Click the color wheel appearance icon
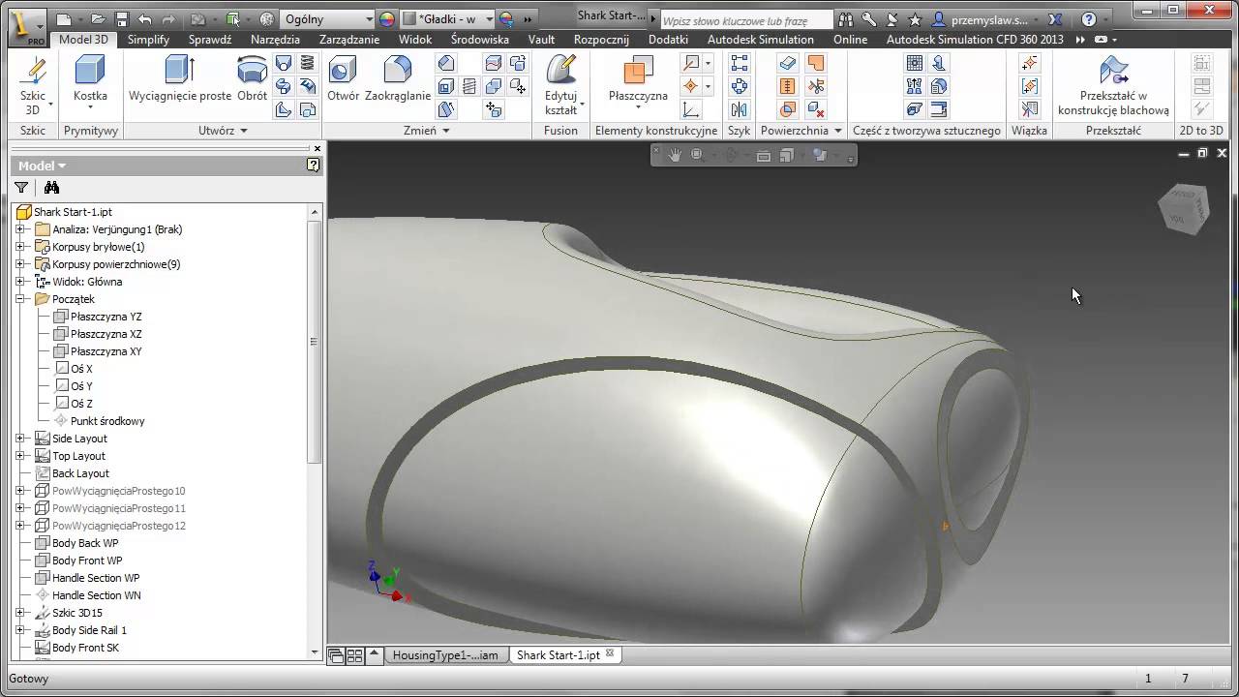 click(387, 18)
